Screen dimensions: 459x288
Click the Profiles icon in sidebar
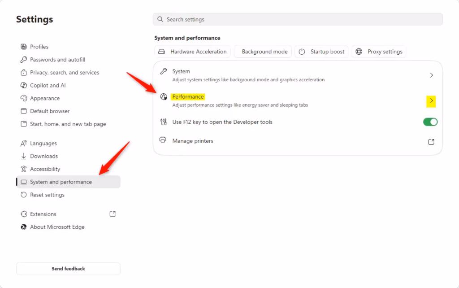[x=24, y=47]
